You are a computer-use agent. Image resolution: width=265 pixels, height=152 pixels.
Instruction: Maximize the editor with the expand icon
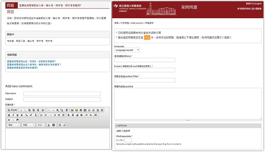click(x=60, y=125)
